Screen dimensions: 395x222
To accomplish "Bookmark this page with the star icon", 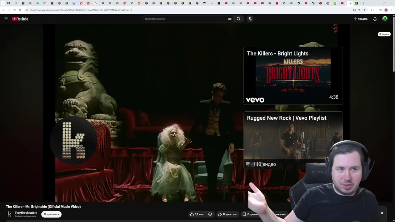I will point(364,10).
